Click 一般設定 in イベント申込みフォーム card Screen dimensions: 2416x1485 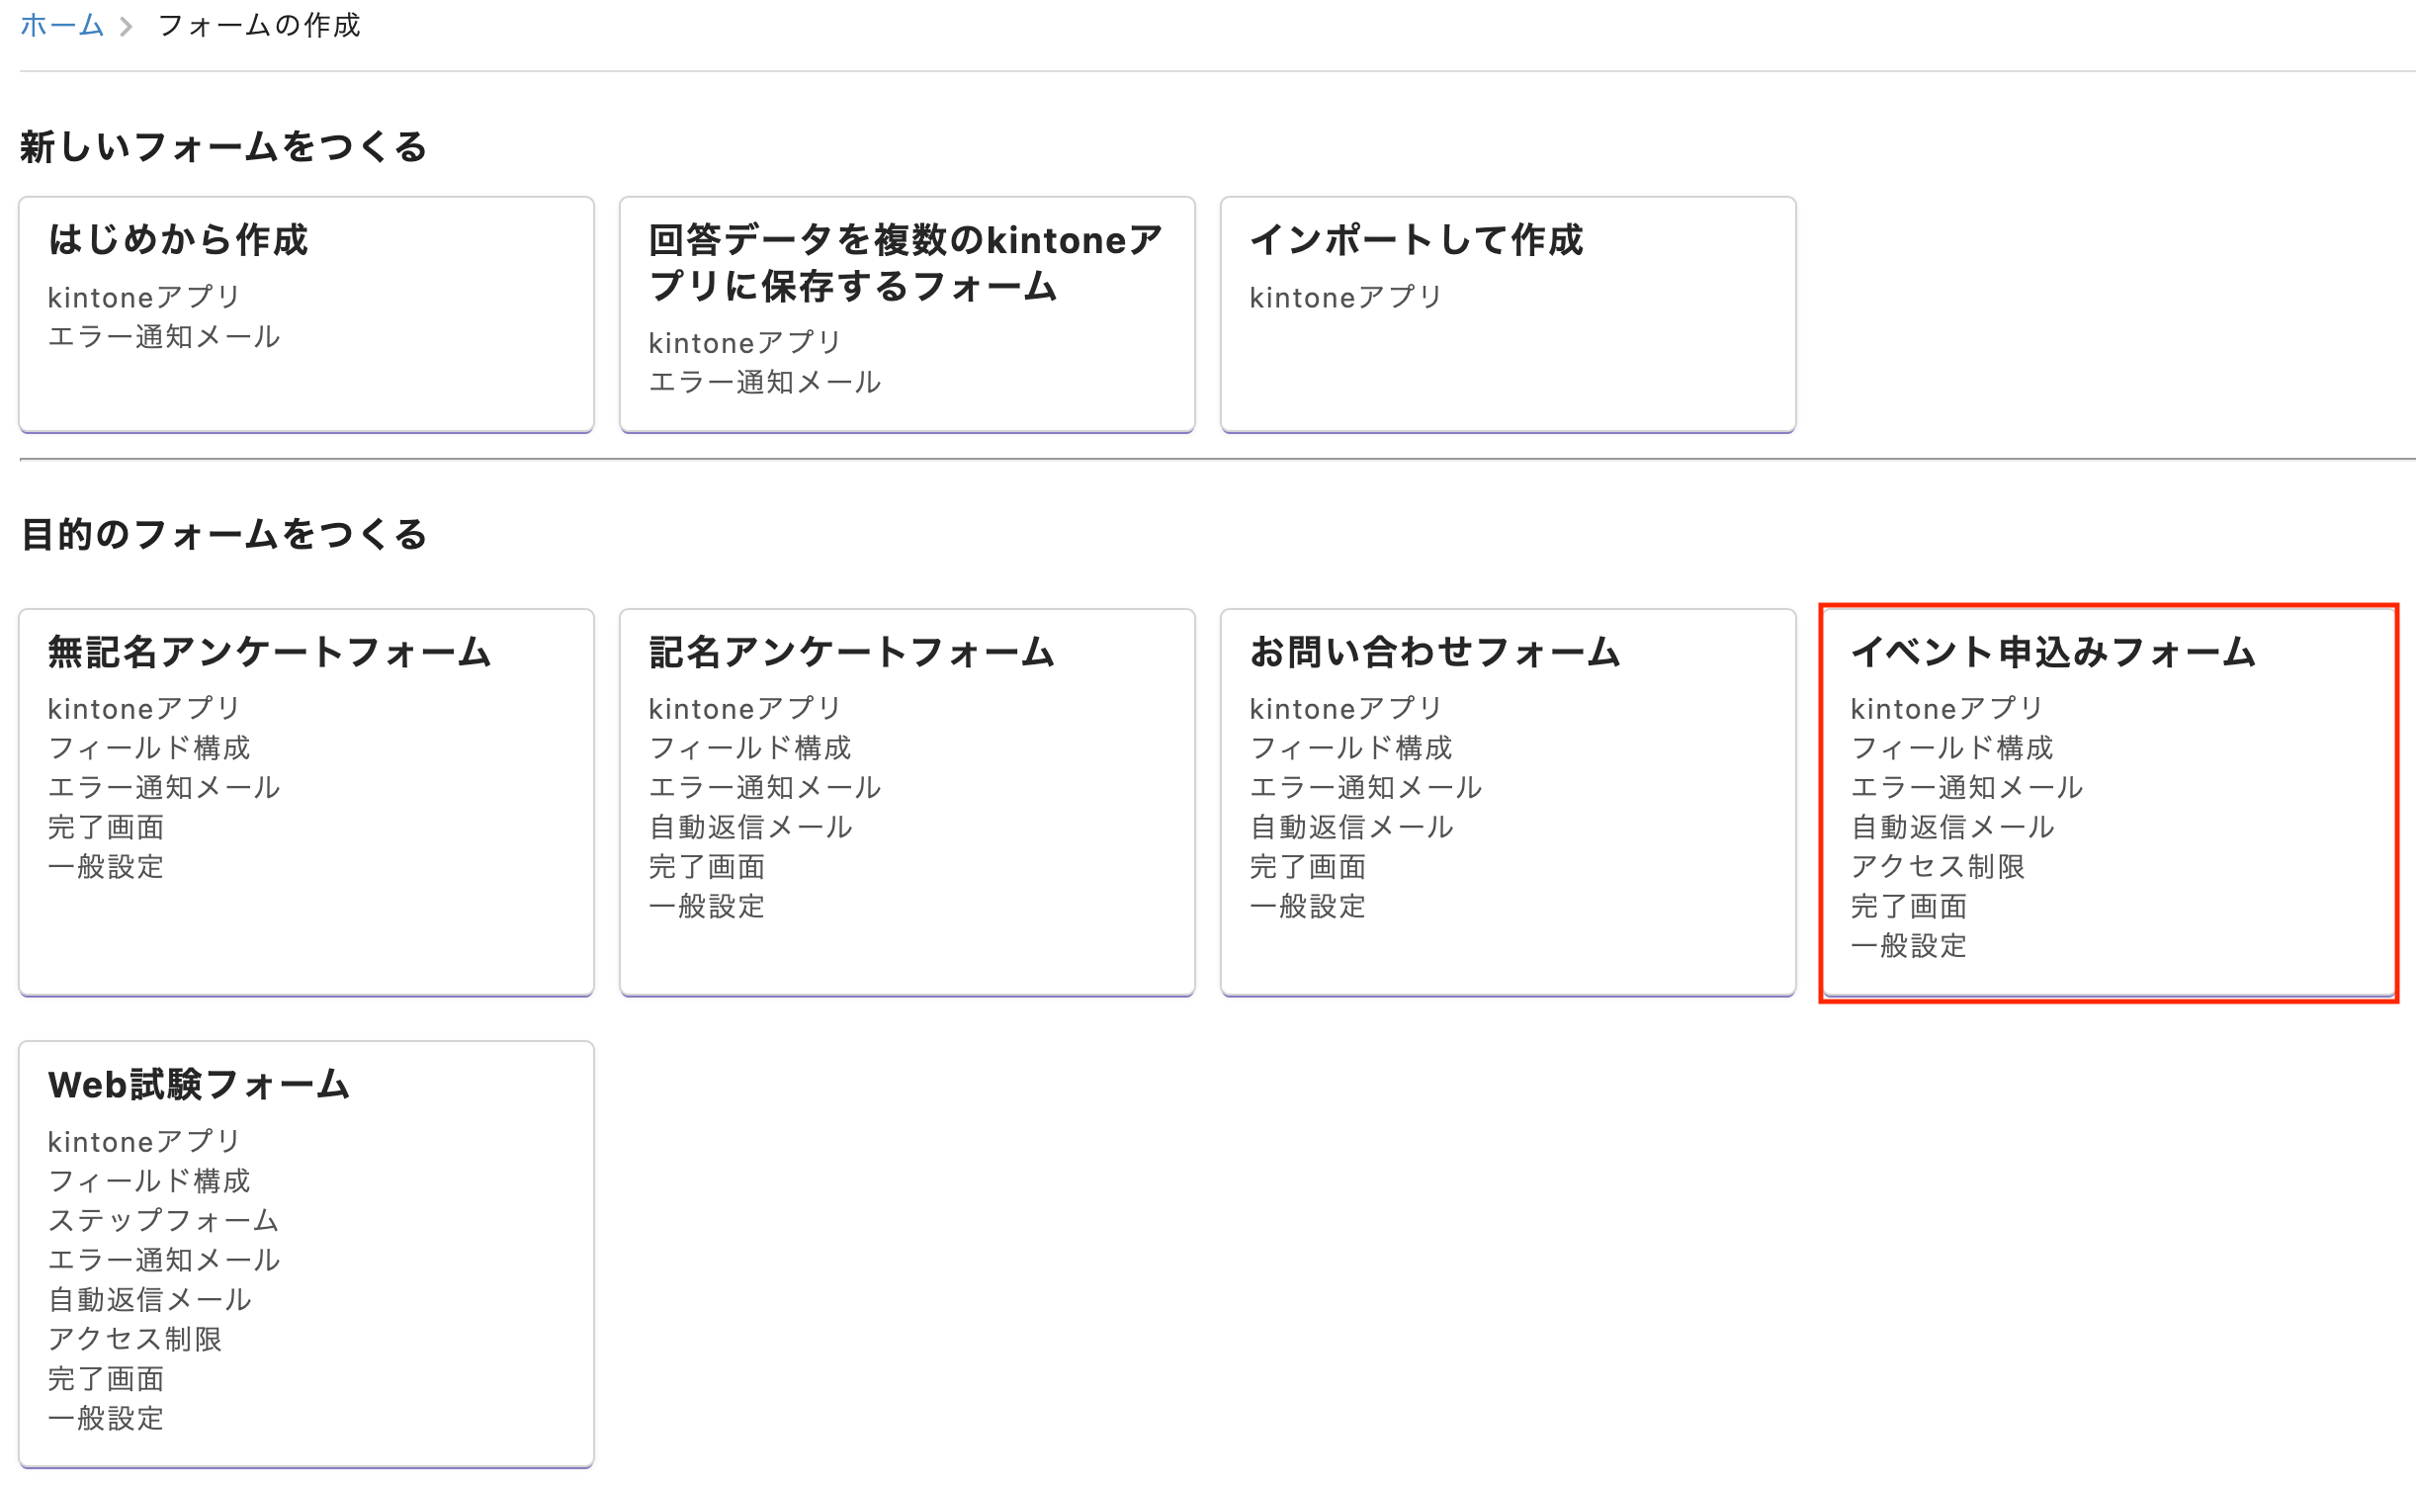(1909, 945)
